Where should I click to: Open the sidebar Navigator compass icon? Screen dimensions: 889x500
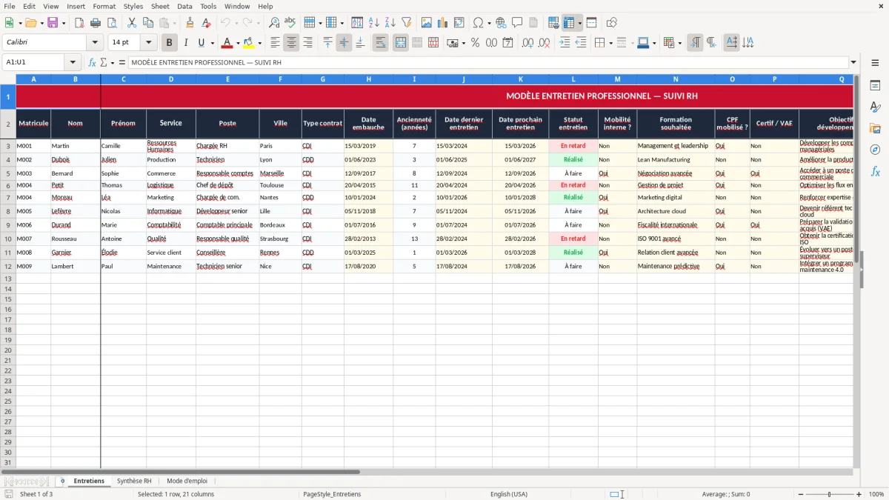coord(875,150)
